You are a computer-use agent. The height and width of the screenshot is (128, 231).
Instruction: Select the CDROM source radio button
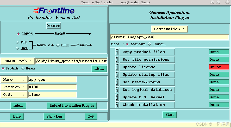tap(18, 34)
